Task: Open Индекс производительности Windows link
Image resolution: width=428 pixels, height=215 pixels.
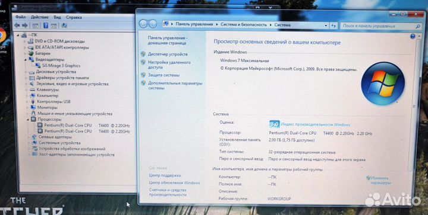Action: 315,124
